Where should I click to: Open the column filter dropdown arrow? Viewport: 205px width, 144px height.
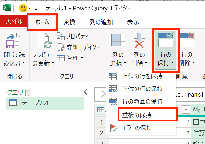pos(186,110)
